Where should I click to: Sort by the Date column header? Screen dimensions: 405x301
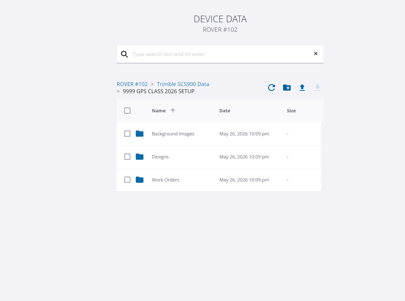pyautogui.click(x=225, y=111)
